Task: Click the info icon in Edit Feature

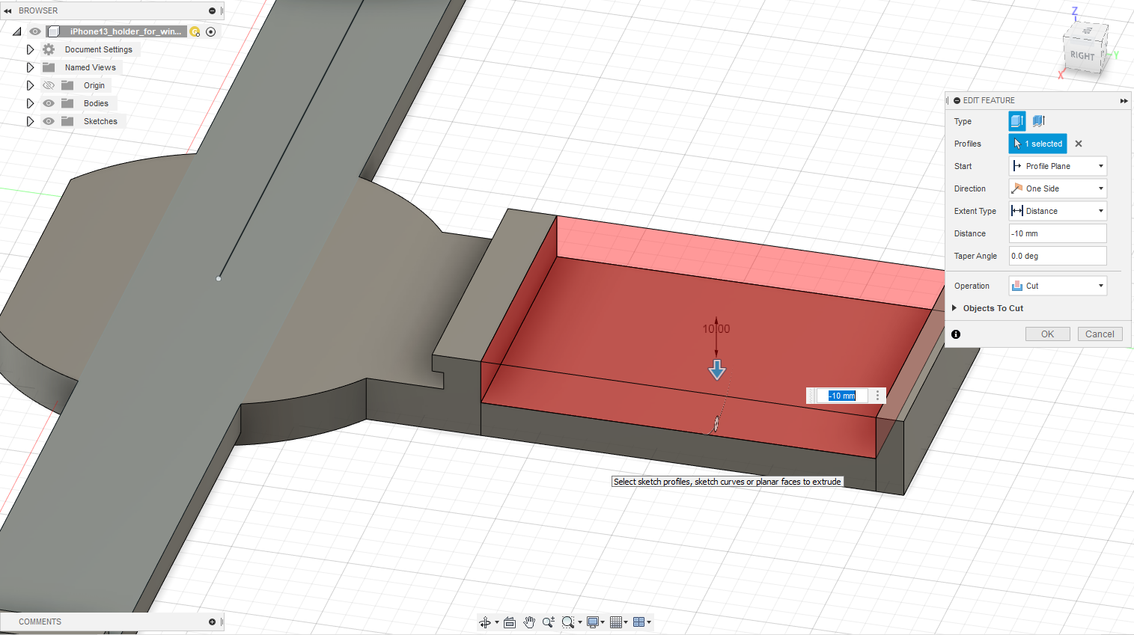Action: click(956, 334)
